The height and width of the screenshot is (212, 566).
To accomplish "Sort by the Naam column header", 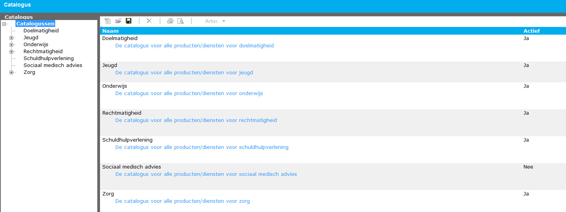I will click(x=110, y=31).
